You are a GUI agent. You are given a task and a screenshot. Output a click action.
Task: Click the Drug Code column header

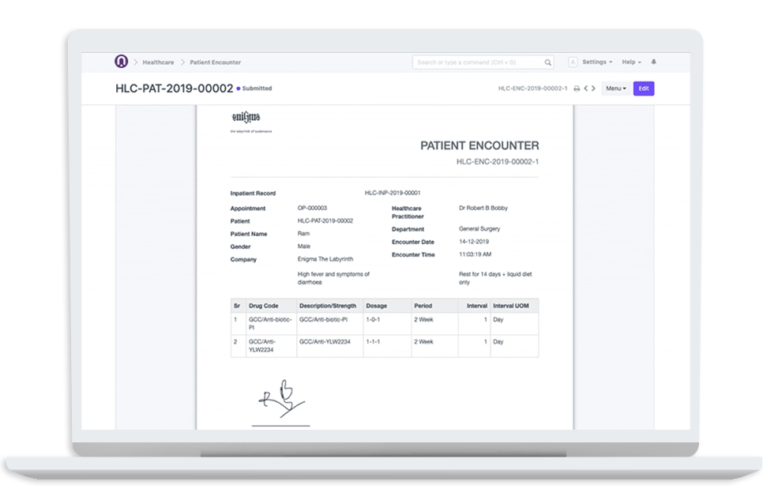tap(262, 305)
